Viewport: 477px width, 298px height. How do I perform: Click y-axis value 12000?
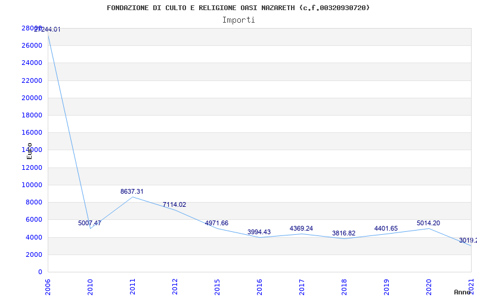pyautogui.click(x=32, y=167)
